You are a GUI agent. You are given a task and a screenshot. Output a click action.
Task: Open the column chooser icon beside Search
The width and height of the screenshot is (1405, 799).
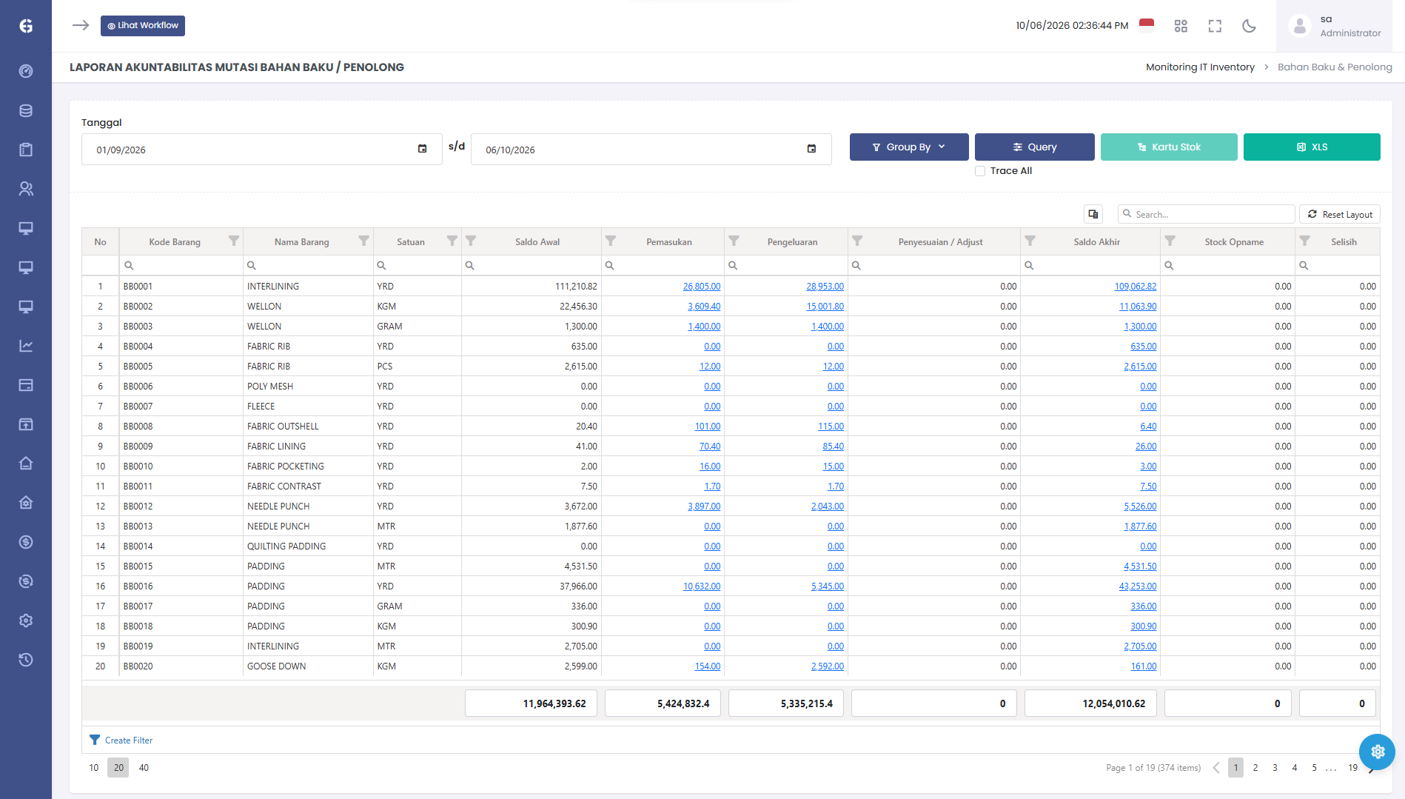pyautogui.click(x=1093, y=214)
